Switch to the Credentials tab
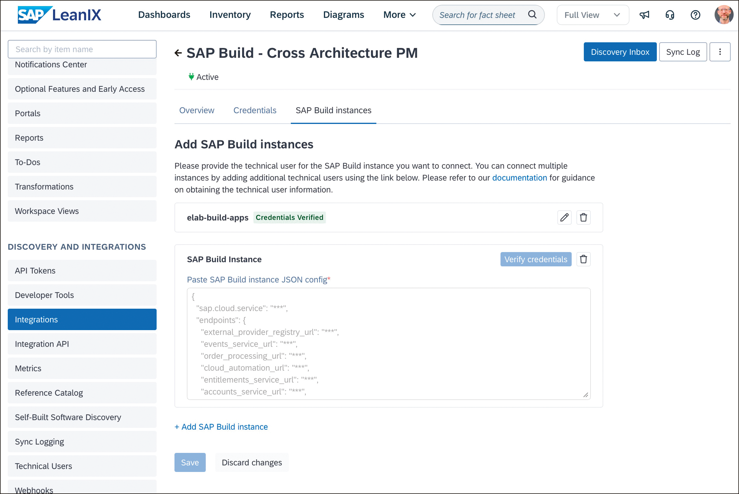 click(x=255, y=110)
